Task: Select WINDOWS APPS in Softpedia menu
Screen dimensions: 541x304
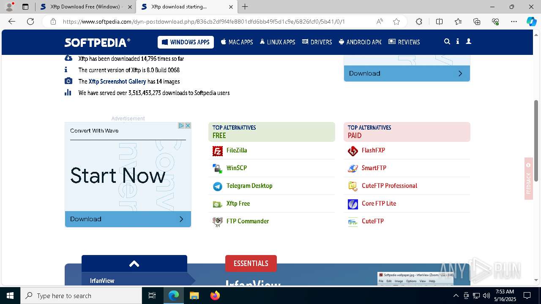Action: 186,42
